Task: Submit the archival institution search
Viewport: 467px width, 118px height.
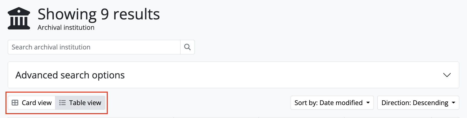Action: click(187, 47)
